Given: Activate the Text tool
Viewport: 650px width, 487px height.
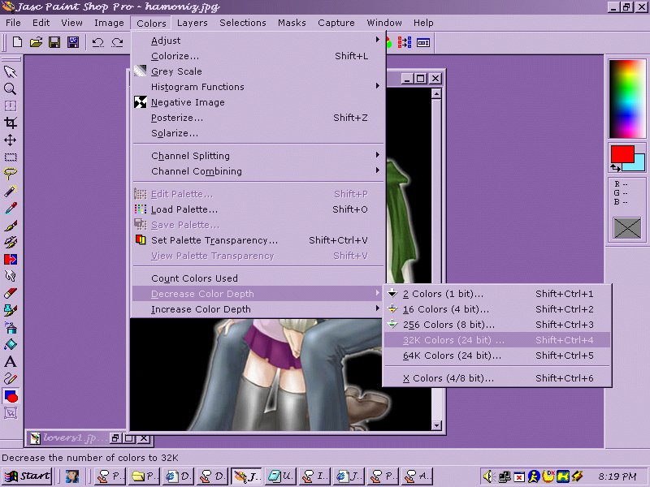Looking at the screenshot, I should [11, 361].
